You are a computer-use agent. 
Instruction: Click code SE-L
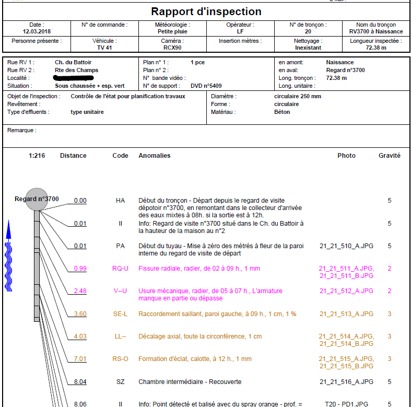120,314
